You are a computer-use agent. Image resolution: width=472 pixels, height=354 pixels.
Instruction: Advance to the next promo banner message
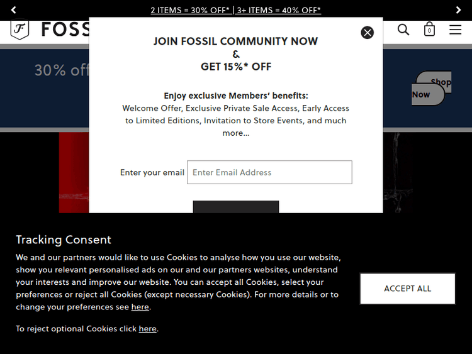click(x=458, y=10)
